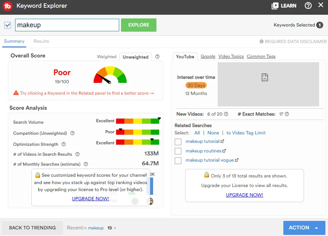Click the Required Data Disclaimer link
Screen dimensions: 328x236
(296, 42)
